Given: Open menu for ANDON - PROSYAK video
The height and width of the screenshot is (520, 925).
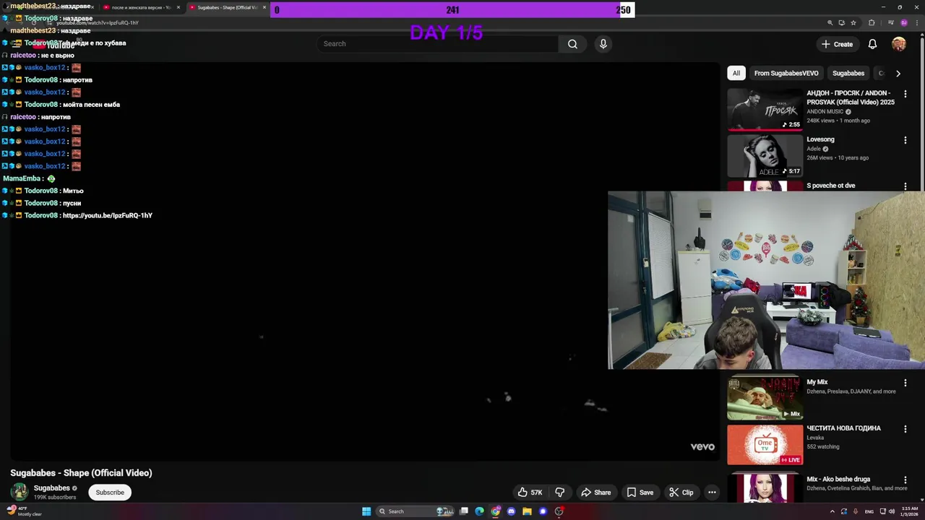Looking at the screenshot, I should [905, 94].
